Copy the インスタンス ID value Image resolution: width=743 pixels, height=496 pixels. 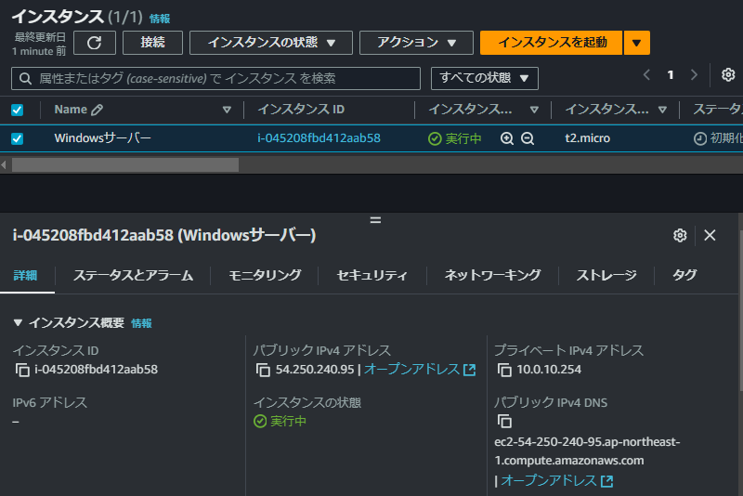pyautogui.click(x=22, y=370)
